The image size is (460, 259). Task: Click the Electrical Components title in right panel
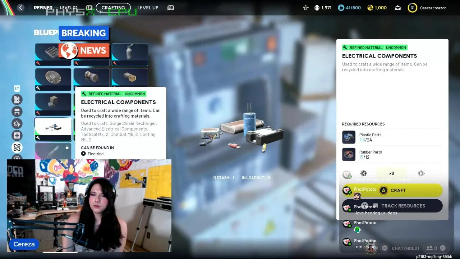(379, 56)
